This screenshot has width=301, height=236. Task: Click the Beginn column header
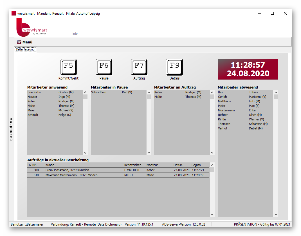pos(196,165)
